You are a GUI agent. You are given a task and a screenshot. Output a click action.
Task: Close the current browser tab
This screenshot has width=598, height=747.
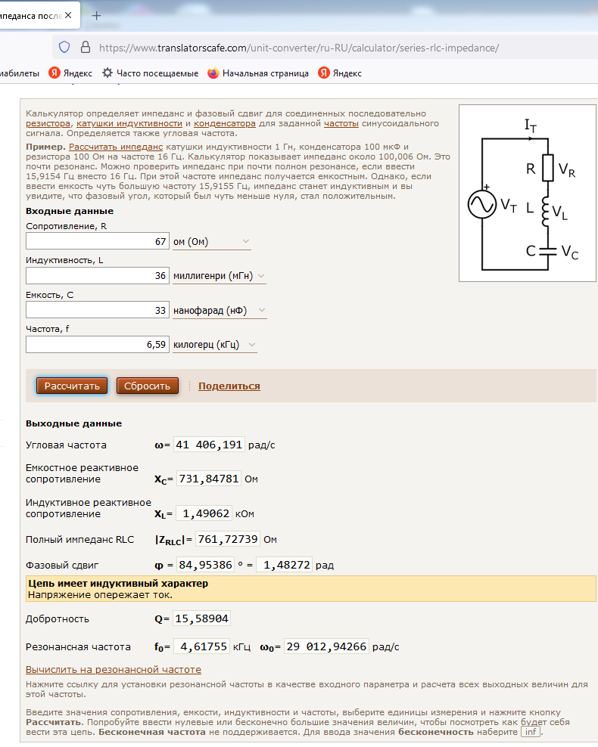coord(68,15)
